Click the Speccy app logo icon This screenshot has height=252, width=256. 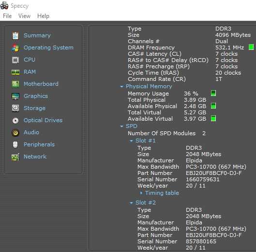coord(4,5)
